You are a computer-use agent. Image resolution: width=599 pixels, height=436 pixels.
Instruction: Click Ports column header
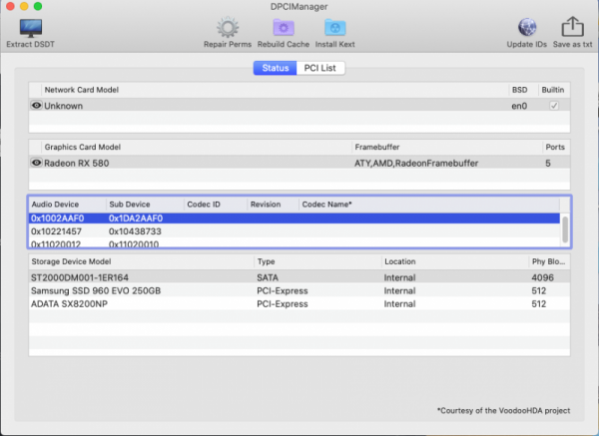(555, 147)
